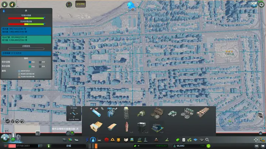The image size is (266, 149).
Task: Click the magnifier search icon in toolbar
Action: point(207,140)
